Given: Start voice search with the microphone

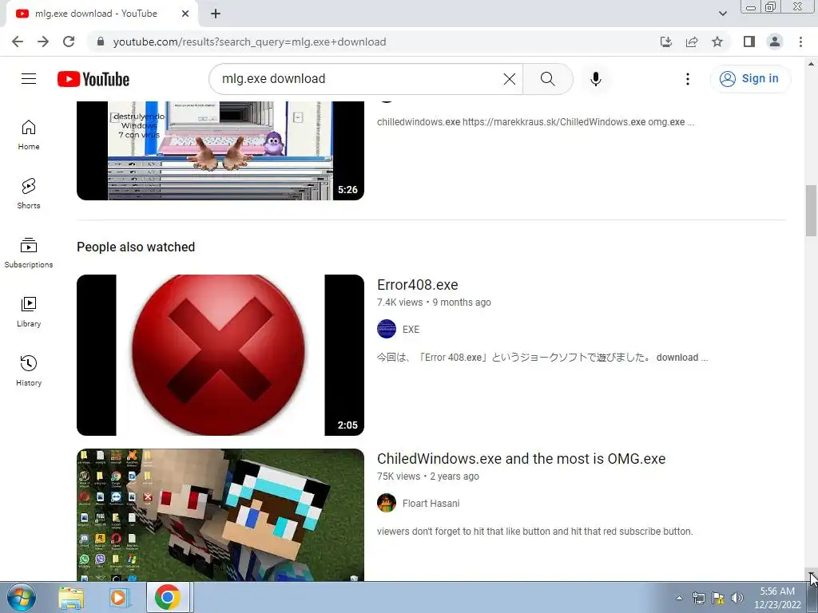Looking at the screenshot, I should (x=595, y=79).
